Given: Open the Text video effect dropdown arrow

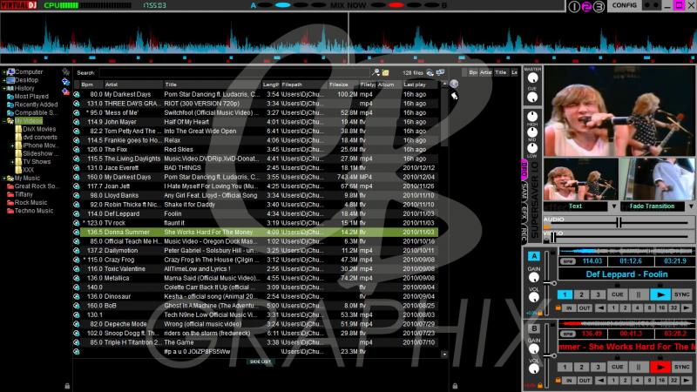Looking at the screenshot, I should (614, 206).
